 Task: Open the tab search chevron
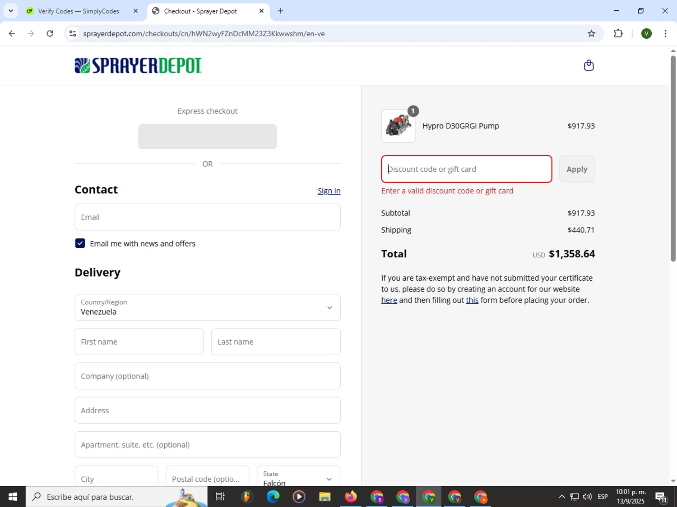[x=10, y=11]
